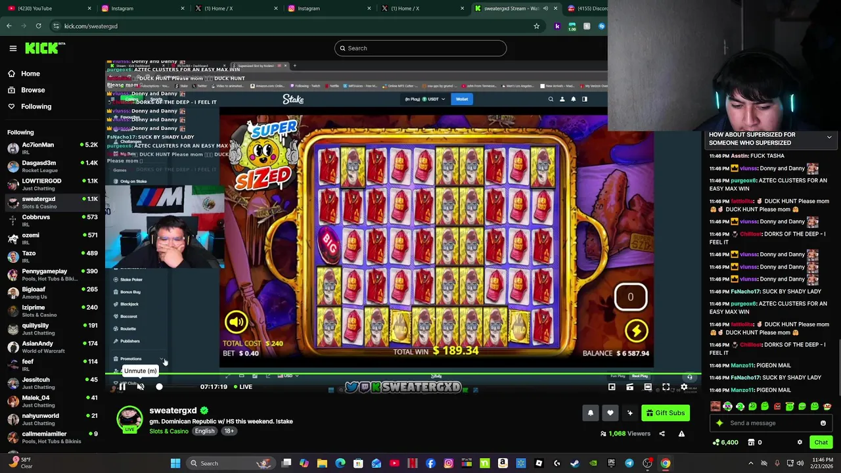Image resolution: width=841 pixels, height=473 pixels.
Task: Report stream with warning icon
Action: point(681,434)
